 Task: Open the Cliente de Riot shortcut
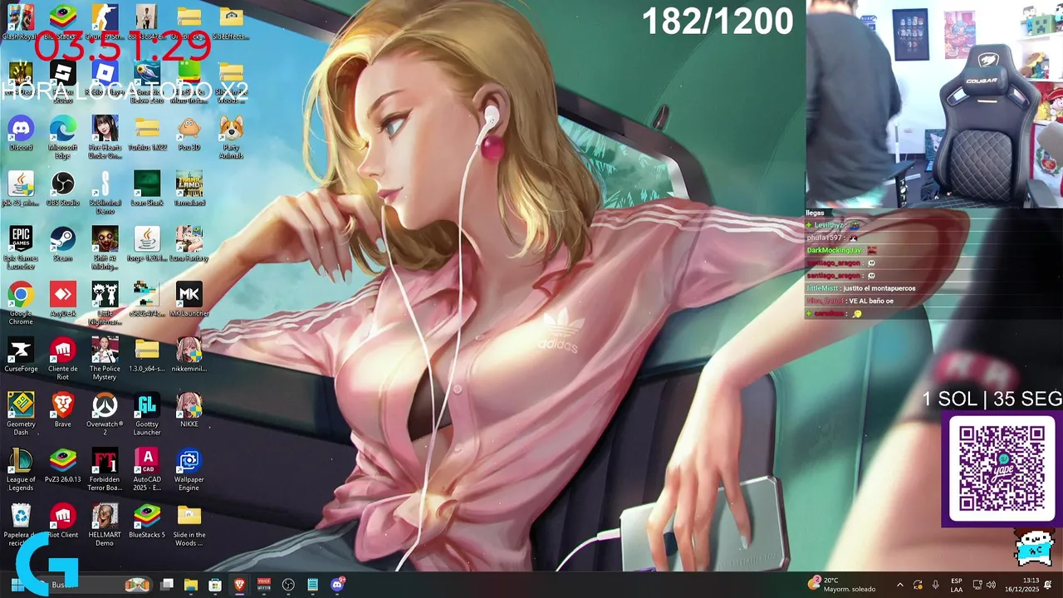[63, 359]
